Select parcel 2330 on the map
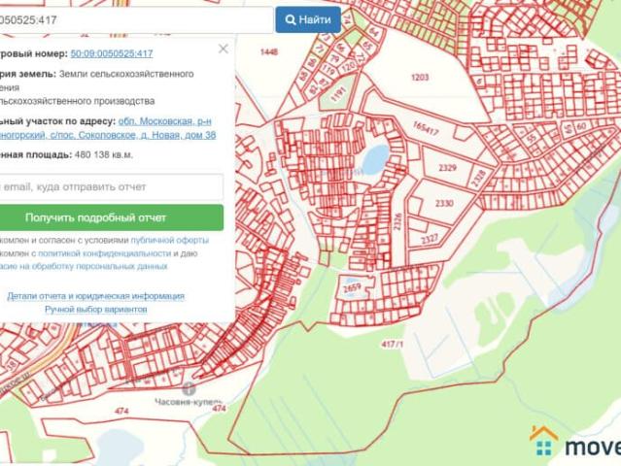This screenshot has width=621, height=466. click(x=444, y=203)
